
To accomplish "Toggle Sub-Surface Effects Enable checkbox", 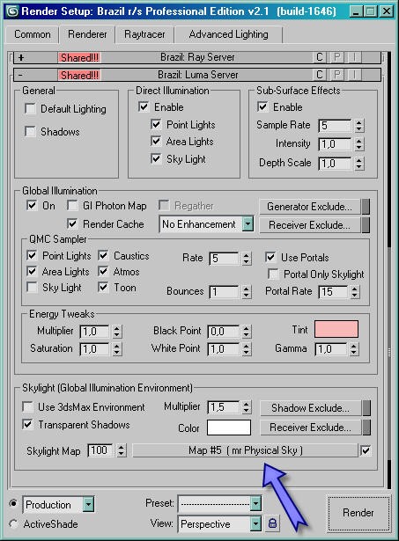I will coord(262,106).
